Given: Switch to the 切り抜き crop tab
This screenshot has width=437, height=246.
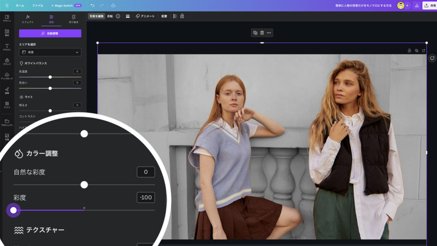Looking at the screenshot, I should [74, 19].
